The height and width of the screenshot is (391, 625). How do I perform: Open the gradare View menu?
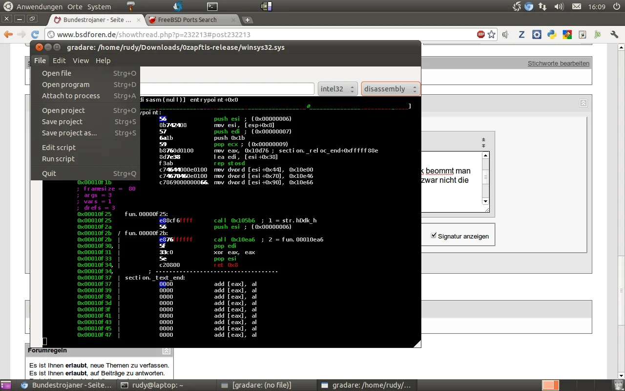81,61
